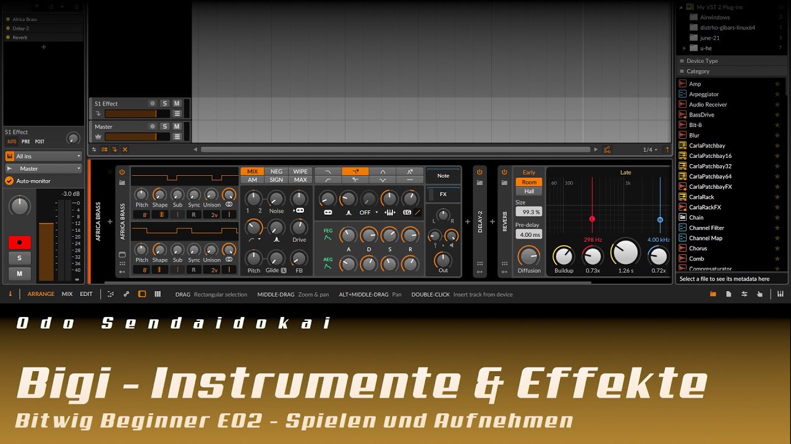The width and height of the screenshot is (791, 444).
Task: Open the FX chain button
Action: (x=443, y=194)
